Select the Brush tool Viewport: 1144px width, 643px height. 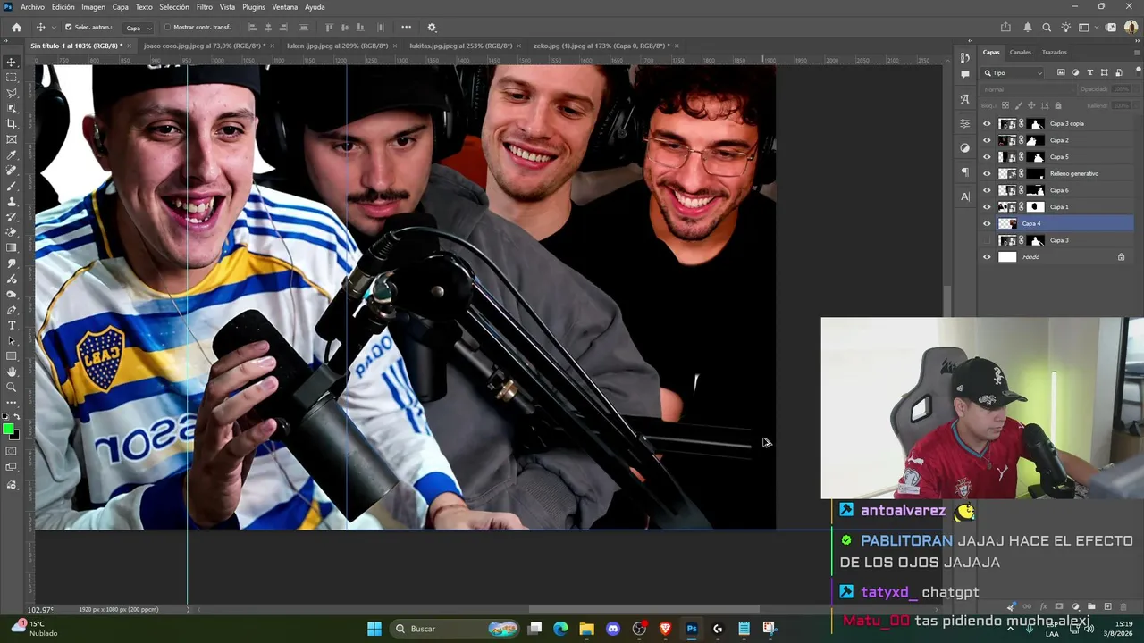(12, 186)
